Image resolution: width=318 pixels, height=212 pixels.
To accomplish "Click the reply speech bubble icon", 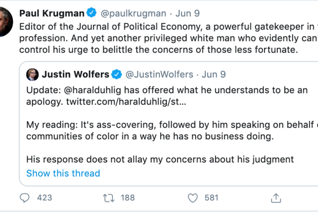I will pyautogui.click(x=25, y=198).
